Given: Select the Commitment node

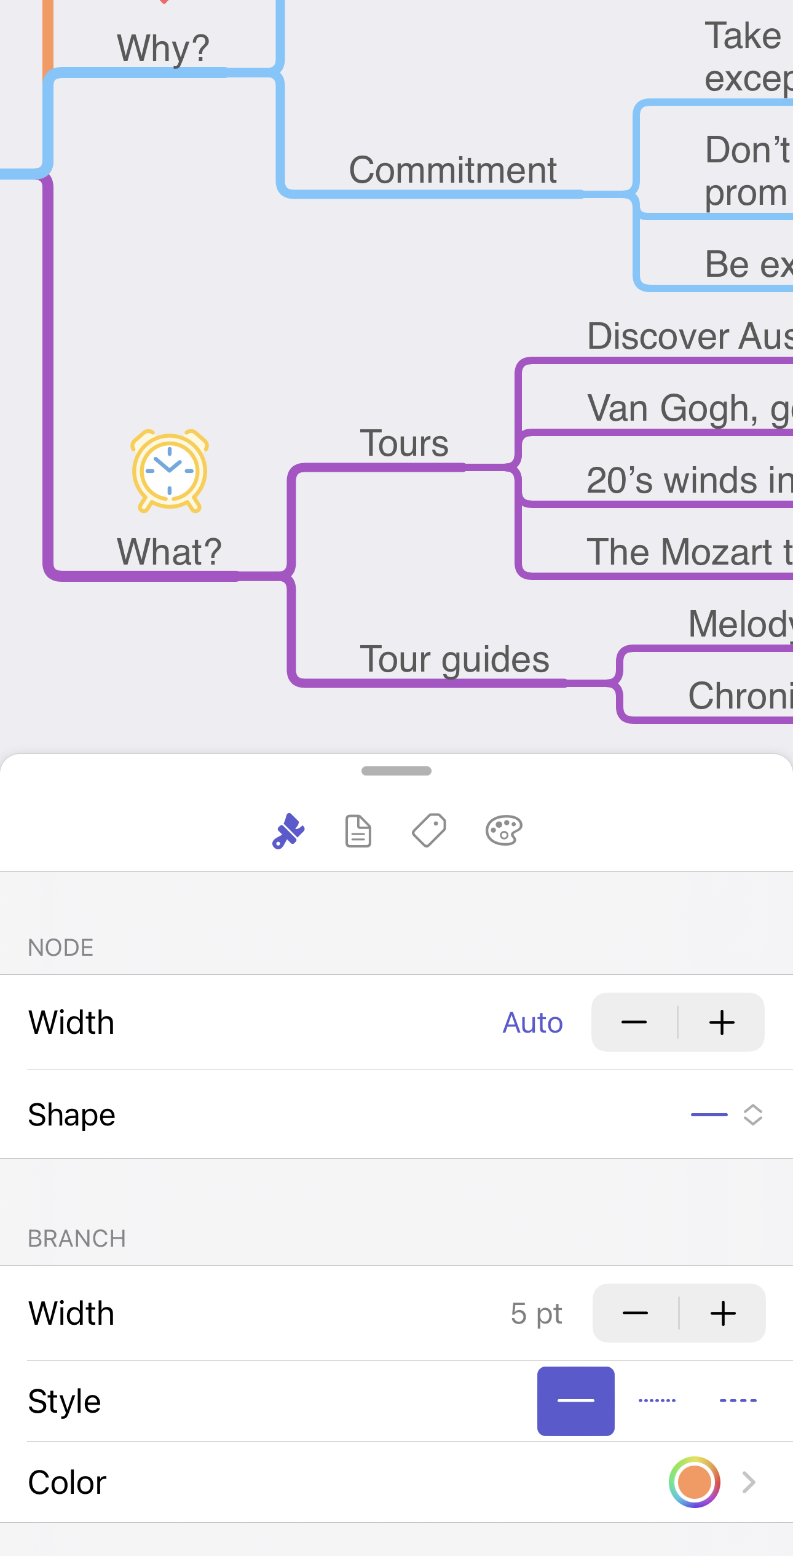Looking at the screenshot, I should pyautogui.click(x=452, y=170).
